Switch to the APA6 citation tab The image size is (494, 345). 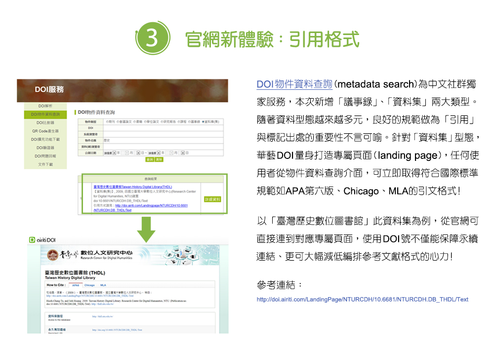(x=76, y=285)
